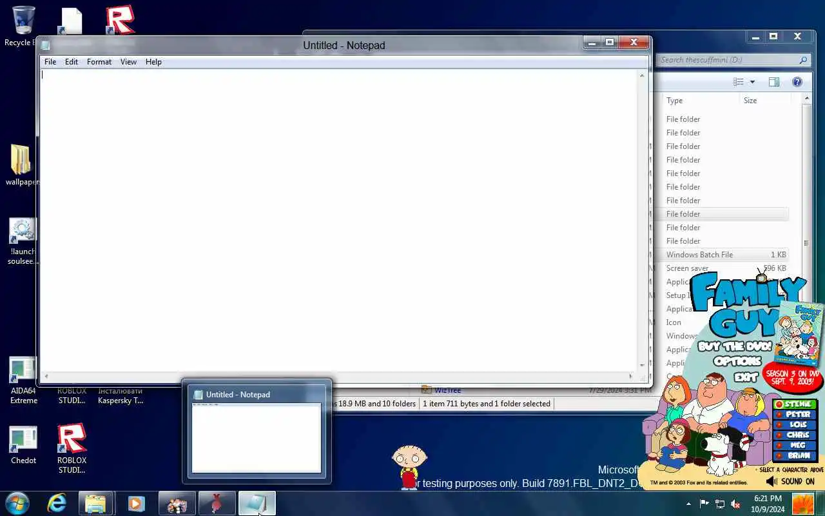Click the muted volume tray icon

point(735,504)
